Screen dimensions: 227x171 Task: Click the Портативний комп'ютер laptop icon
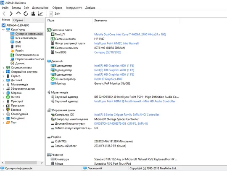click(13, 59)
